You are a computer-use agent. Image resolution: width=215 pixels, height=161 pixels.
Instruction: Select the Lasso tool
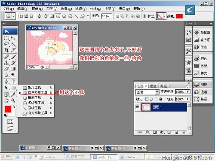6,44
